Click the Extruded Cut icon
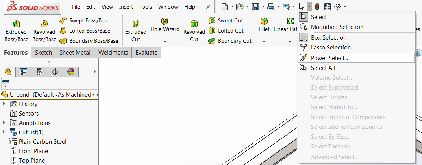The width and height of the screenshot is (422, 165). (136, 24)
